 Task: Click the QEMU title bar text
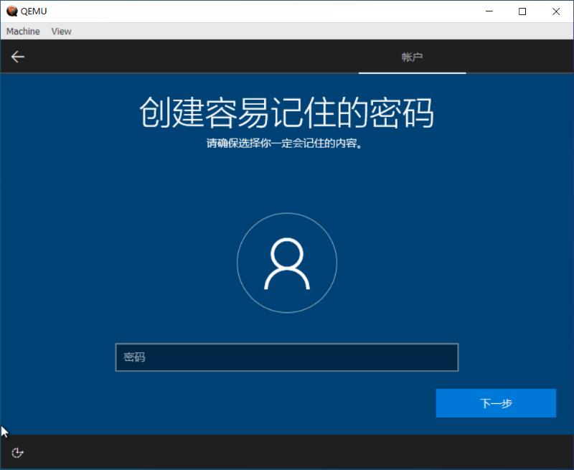click(x=32, y=11)
